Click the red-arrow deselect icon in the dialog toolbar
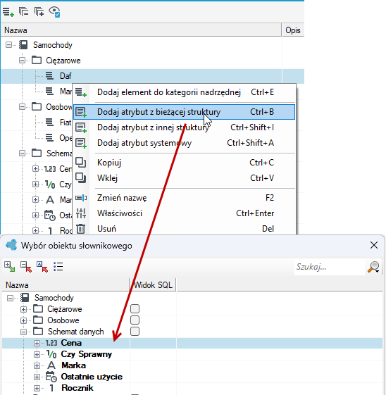Screen dimensions: 386x395 (x=26, y=267)
